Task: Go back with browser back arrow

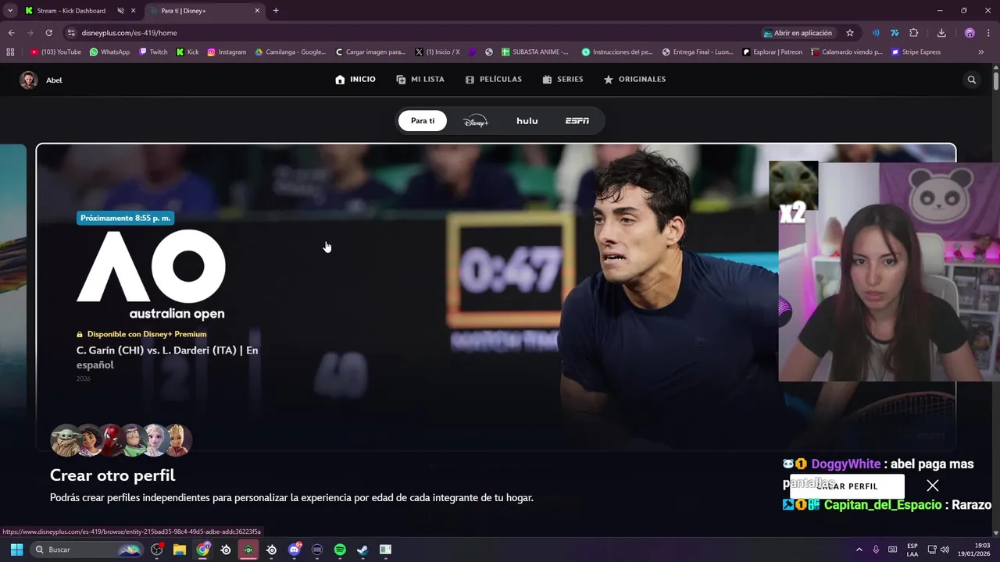Action: [x=12, y=33]
